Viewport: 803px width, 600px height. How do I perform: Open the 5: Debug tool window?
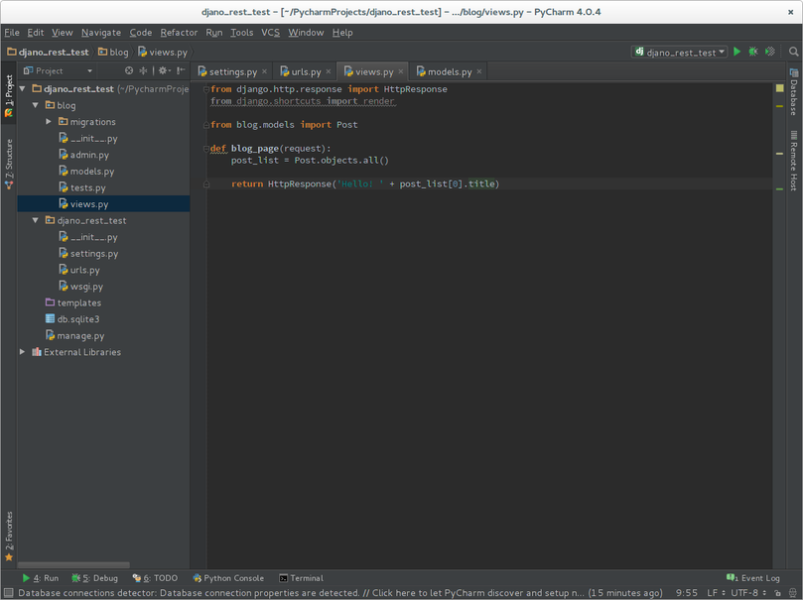click(94, 578)
